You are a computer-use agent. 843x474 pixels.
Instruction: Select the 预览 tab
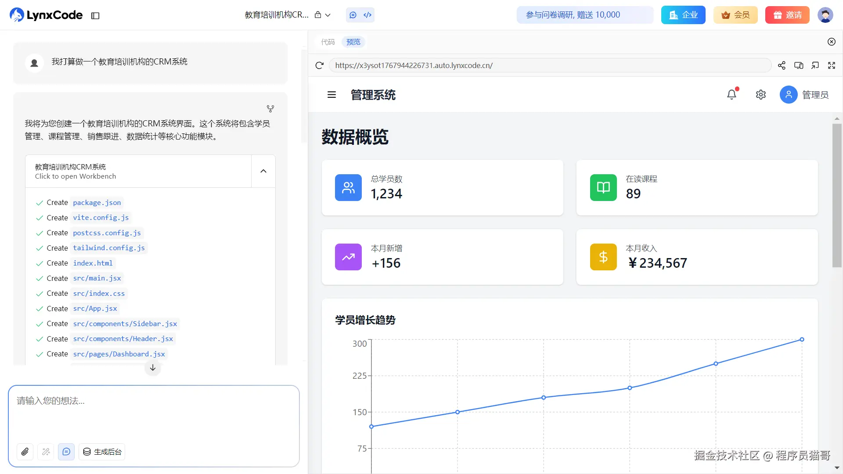[x=353, y=42]
